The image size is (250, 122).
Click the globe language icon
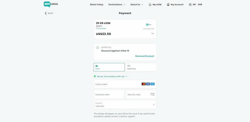pos(190,5)
